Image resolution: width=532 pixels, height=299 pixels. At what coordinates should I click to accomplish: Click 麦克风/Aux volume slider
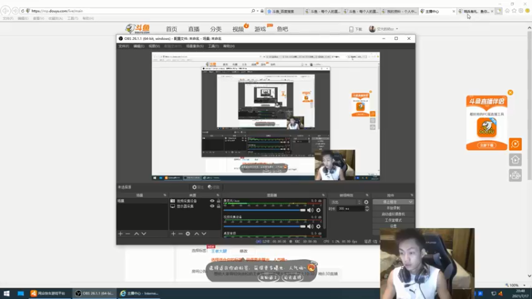pyautogui.click(x=265, y=210)
